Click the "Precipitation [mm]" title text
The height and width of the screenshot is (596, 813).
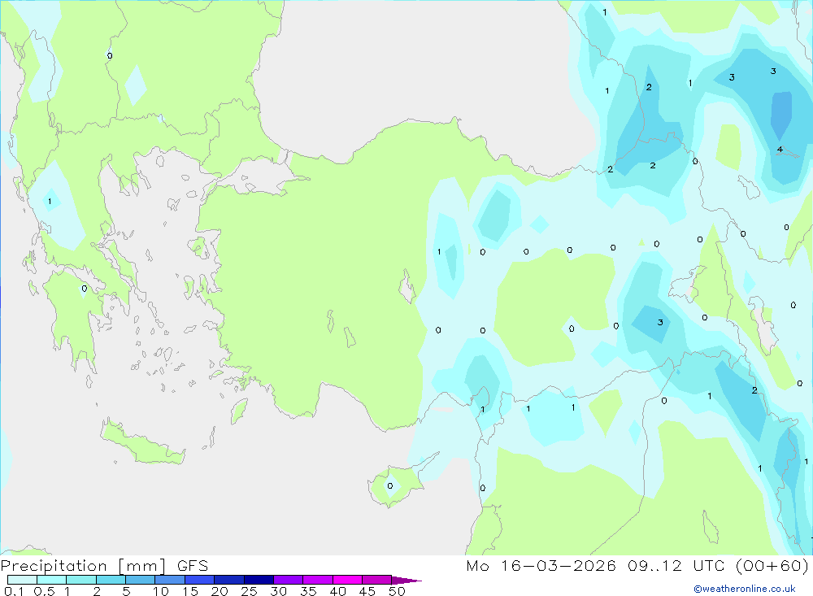(x=83, y=566)
